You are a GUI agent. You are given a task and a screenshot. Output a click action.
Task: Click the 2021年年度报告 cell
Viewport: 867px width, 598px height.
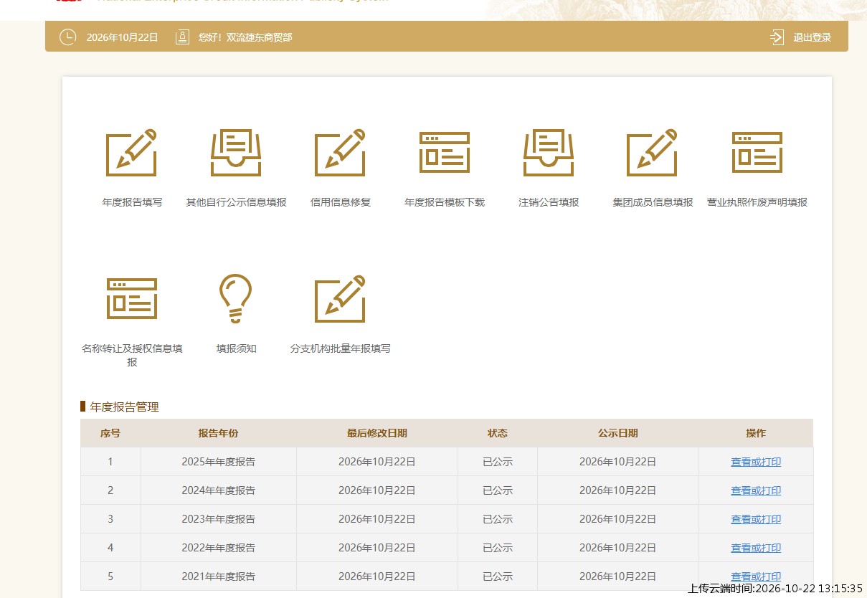(219, 576)
